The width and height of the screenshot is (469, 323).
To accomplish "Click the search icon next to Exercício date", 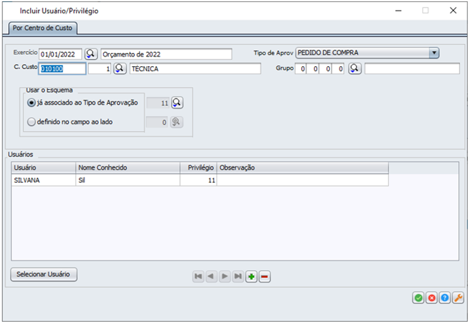I will tap(91, 54).
